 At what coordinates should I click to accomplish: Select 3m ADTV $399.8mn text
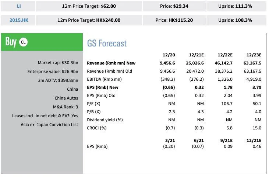click(58, 80)
